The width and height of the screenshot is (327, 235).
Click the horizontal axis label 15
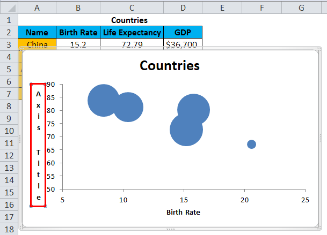184,200
